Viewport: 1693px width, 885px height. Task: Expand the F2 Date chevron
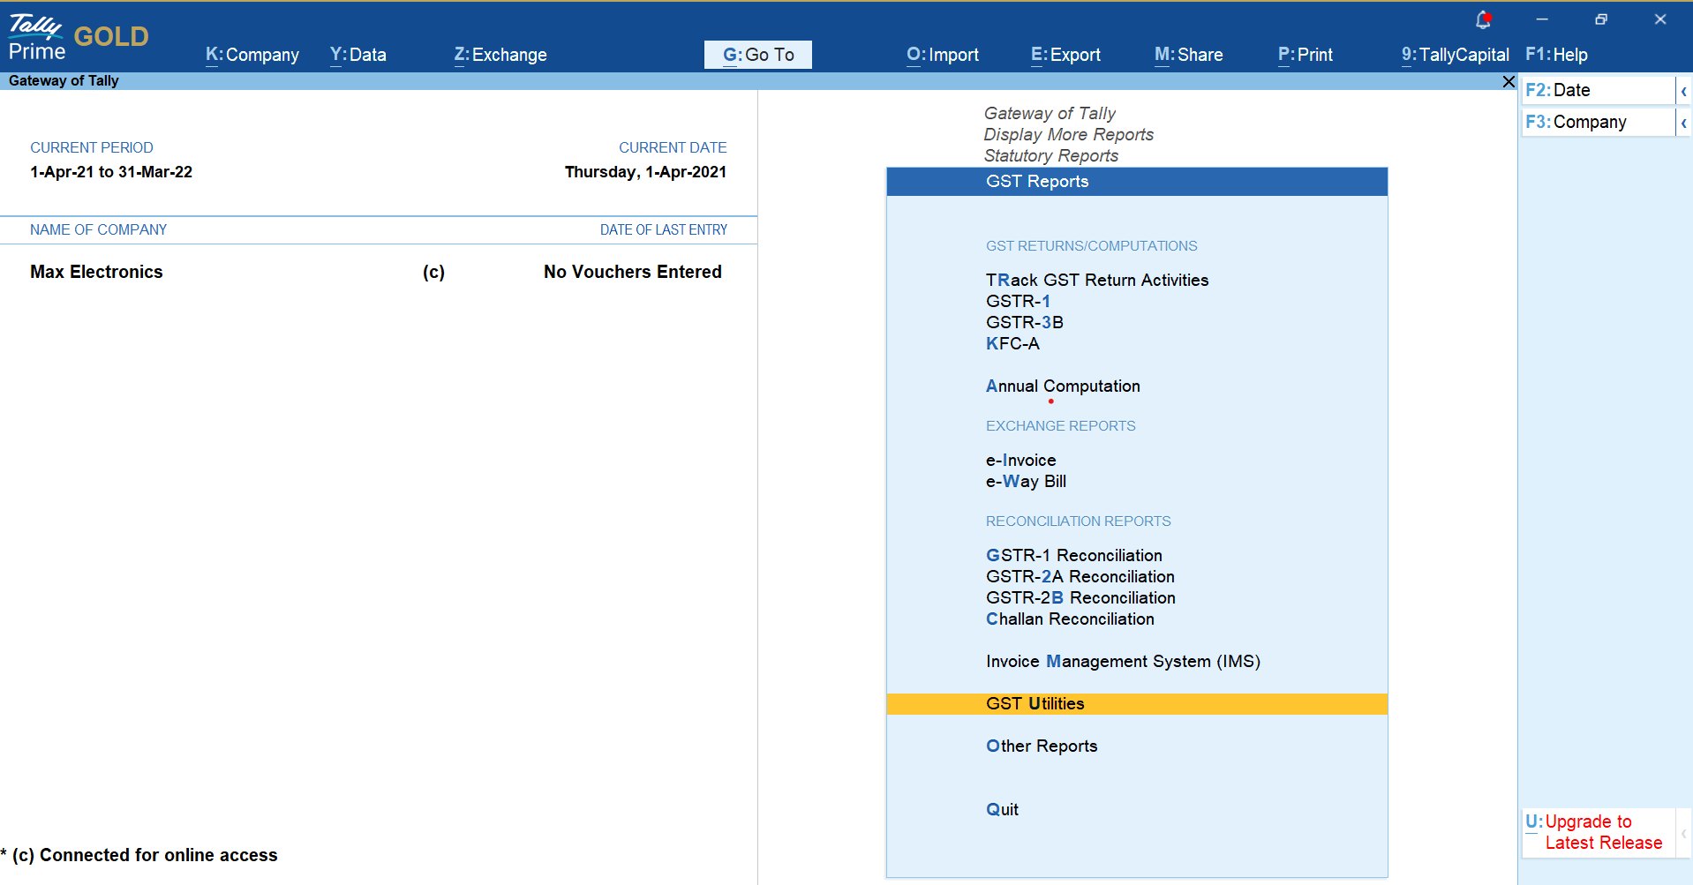(x=1683, y=91)
